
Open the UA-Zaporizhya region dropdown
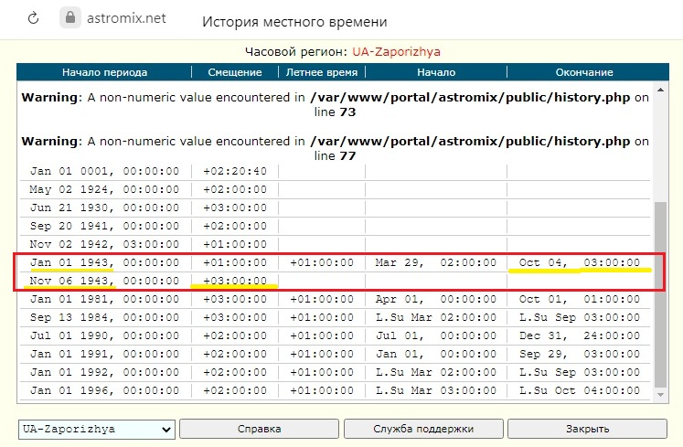pos(97,429)
